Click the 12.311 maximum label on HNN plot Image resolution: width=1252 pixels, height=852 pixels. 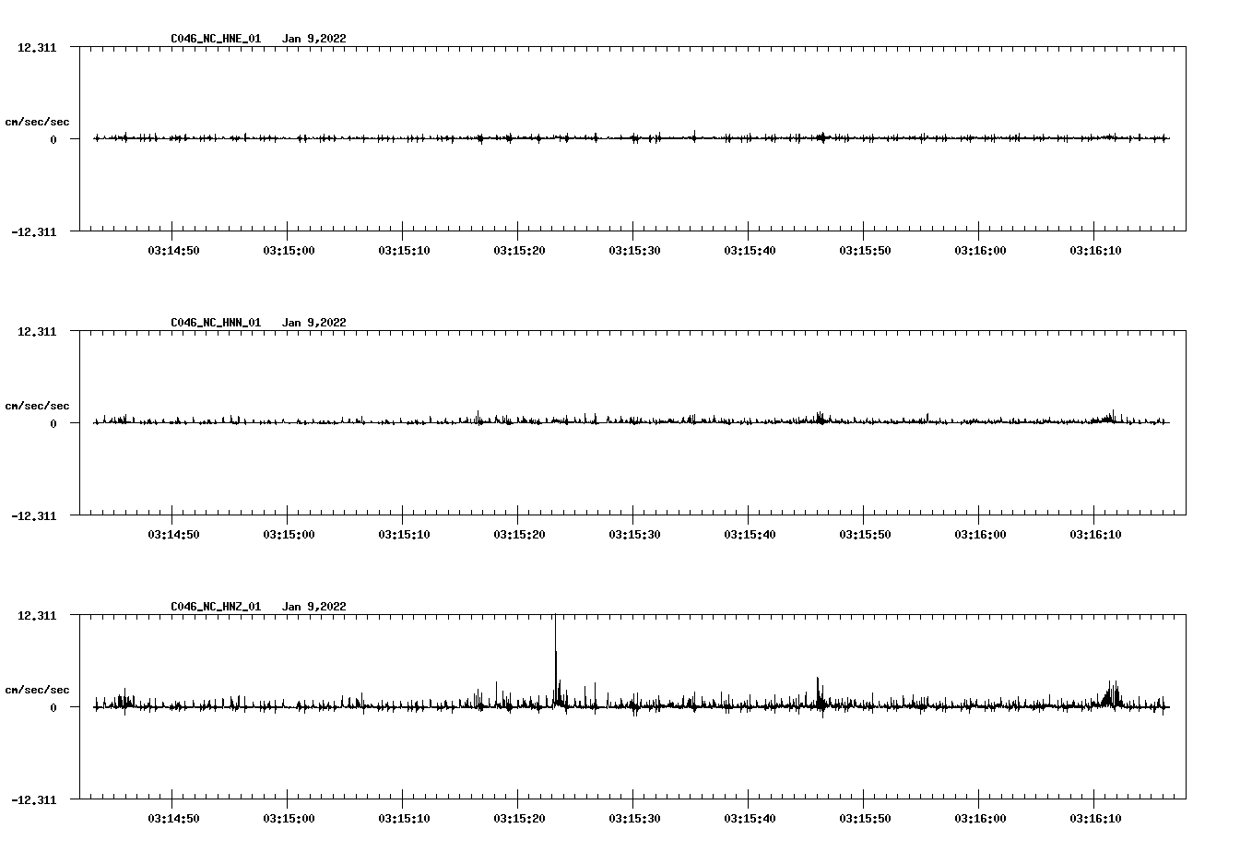tap(37, 332)
